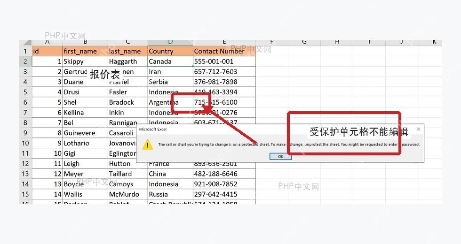
Task: Click OK in the Microsoft Excel dialog
Action: pyautogui.click(x=280, y=157)
